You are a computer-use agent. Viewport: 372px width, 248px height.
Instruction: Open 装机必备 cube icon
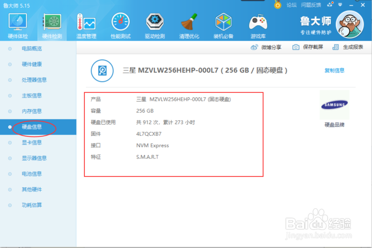tap(223, 22)
